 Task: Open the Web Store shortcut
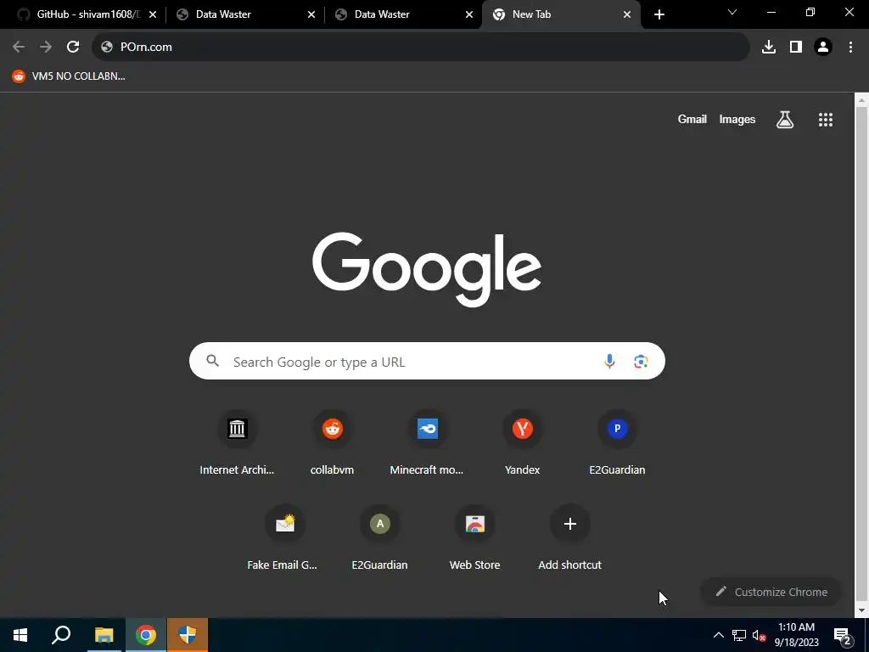pyautogui.click(x=474, y=537)
